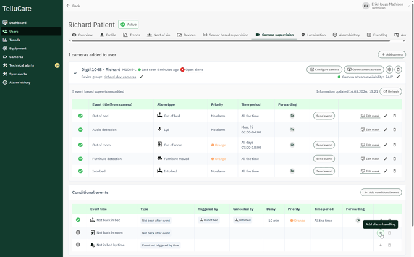The height and width of the screenshot is (257, 414).
Task: Delete the Not in bed by time event
Action: click(x=389, y=245)
